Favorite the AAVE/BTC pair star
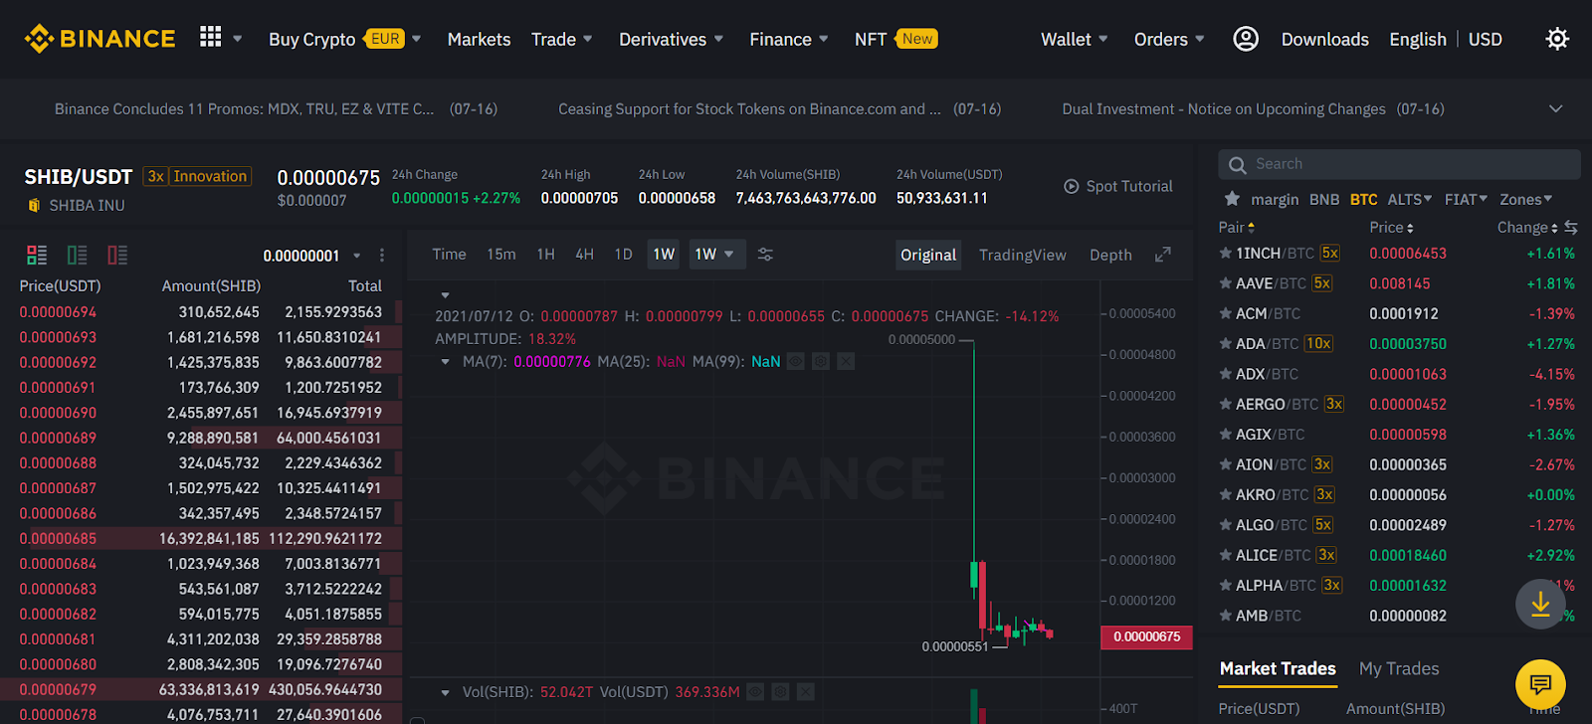The image size is (1592, 724). tap(1226, 283)
